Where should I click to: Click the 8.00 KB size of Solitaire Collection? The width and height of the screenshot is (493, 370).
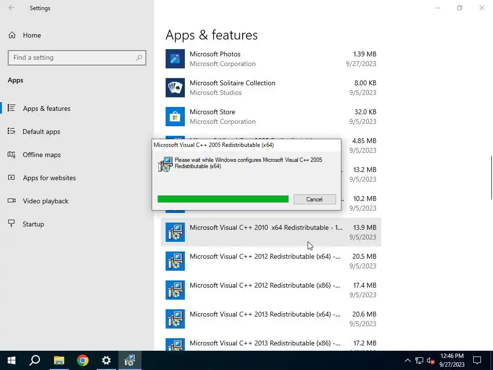click(365, 83)
